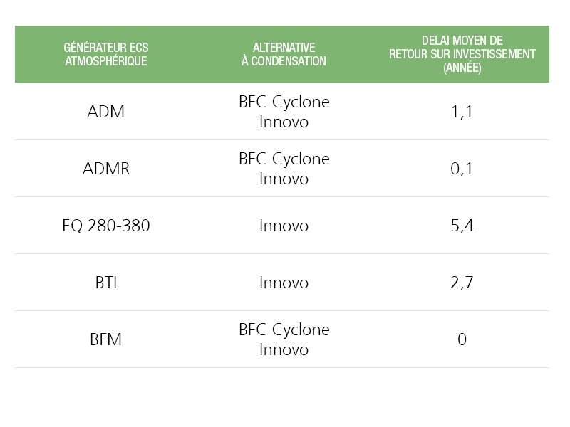
Task: Click 'BFC Cyclone' text in the BFM row
Action: click(284, 330)
